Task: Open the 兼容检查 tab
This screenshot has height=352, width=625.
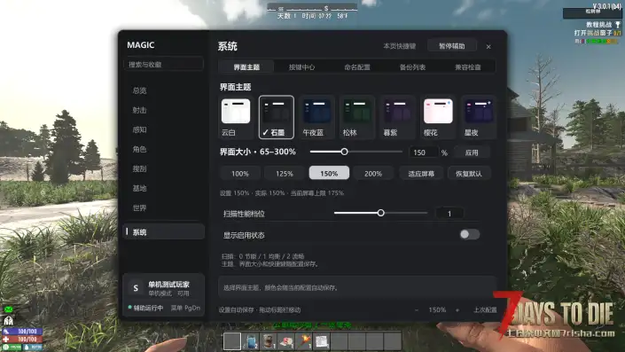Action: click(x=468, y=67)
